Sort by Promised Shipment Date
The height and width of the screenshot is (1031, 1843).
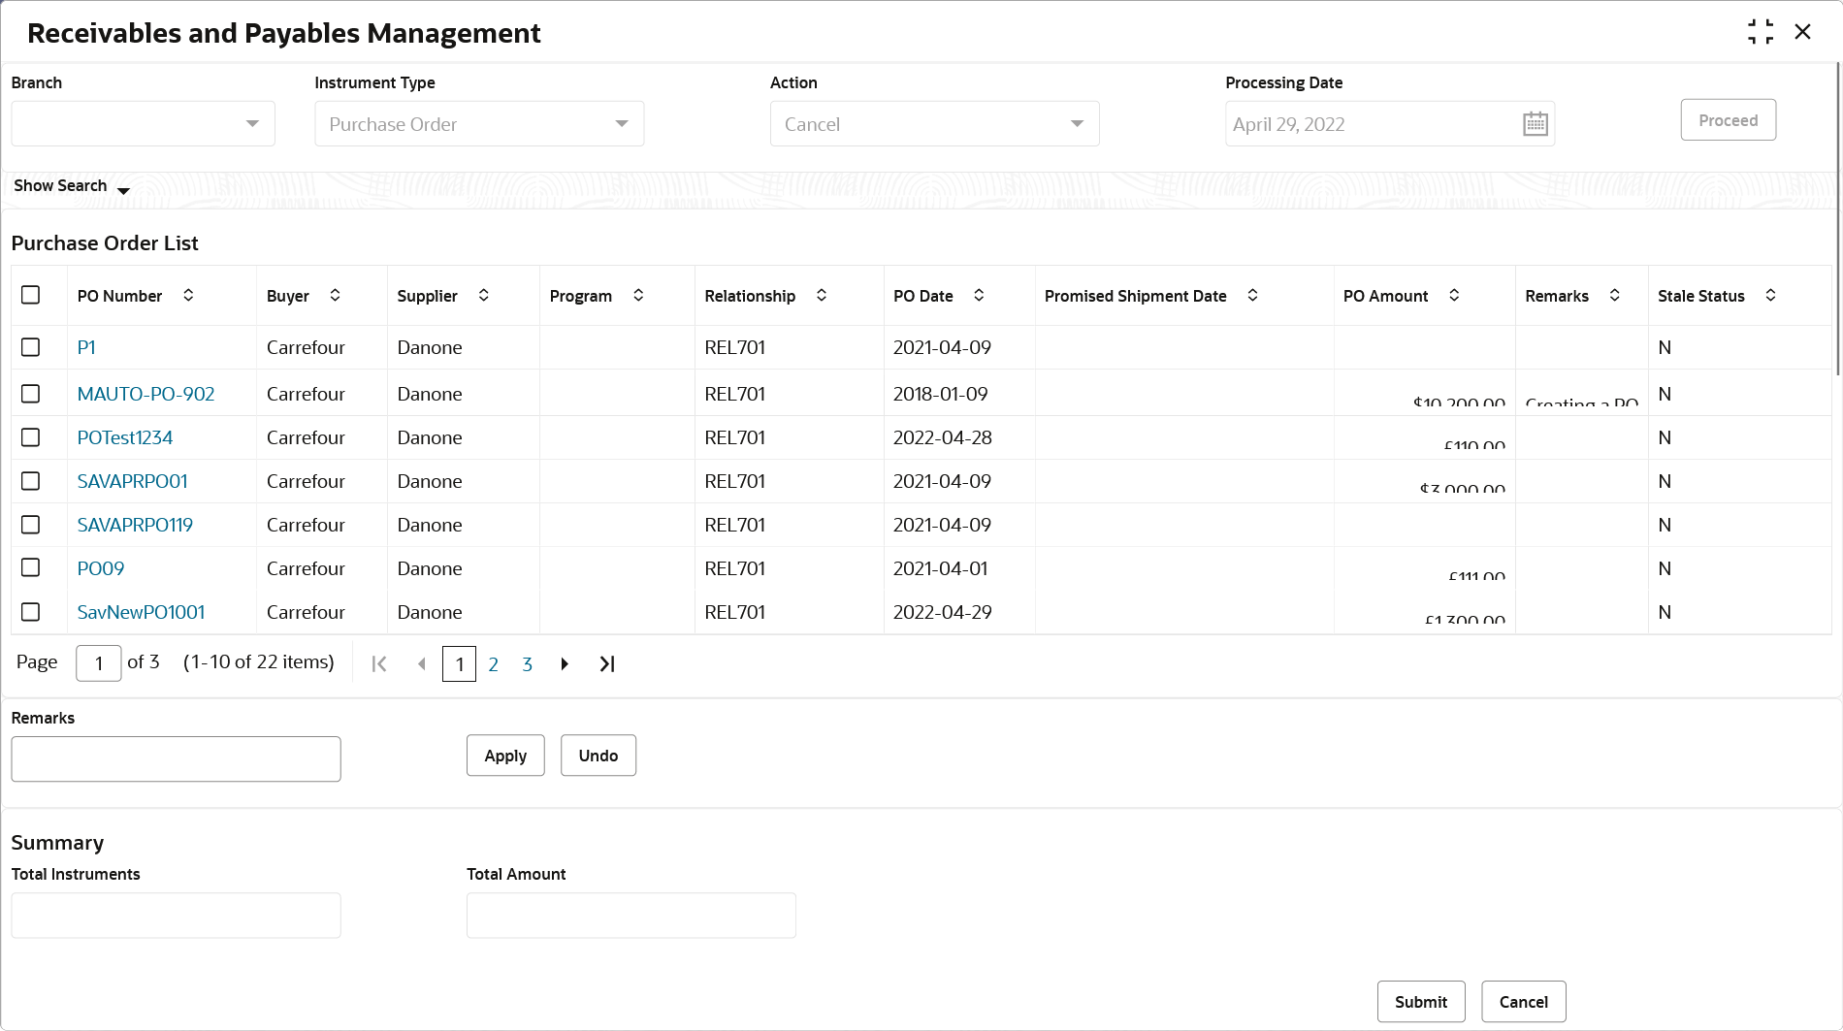tap(1252, 296)
